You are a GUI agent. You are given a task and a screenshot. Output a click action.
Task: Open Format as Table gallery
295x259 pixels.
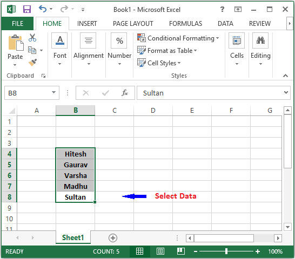(x=167, y=51)
